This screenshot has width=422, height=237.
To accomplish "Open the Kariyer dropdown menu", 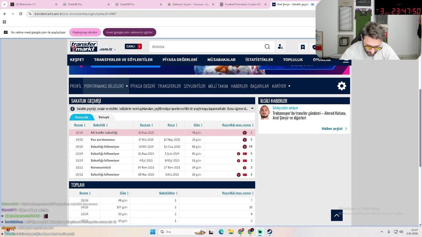I will point(281,86).
